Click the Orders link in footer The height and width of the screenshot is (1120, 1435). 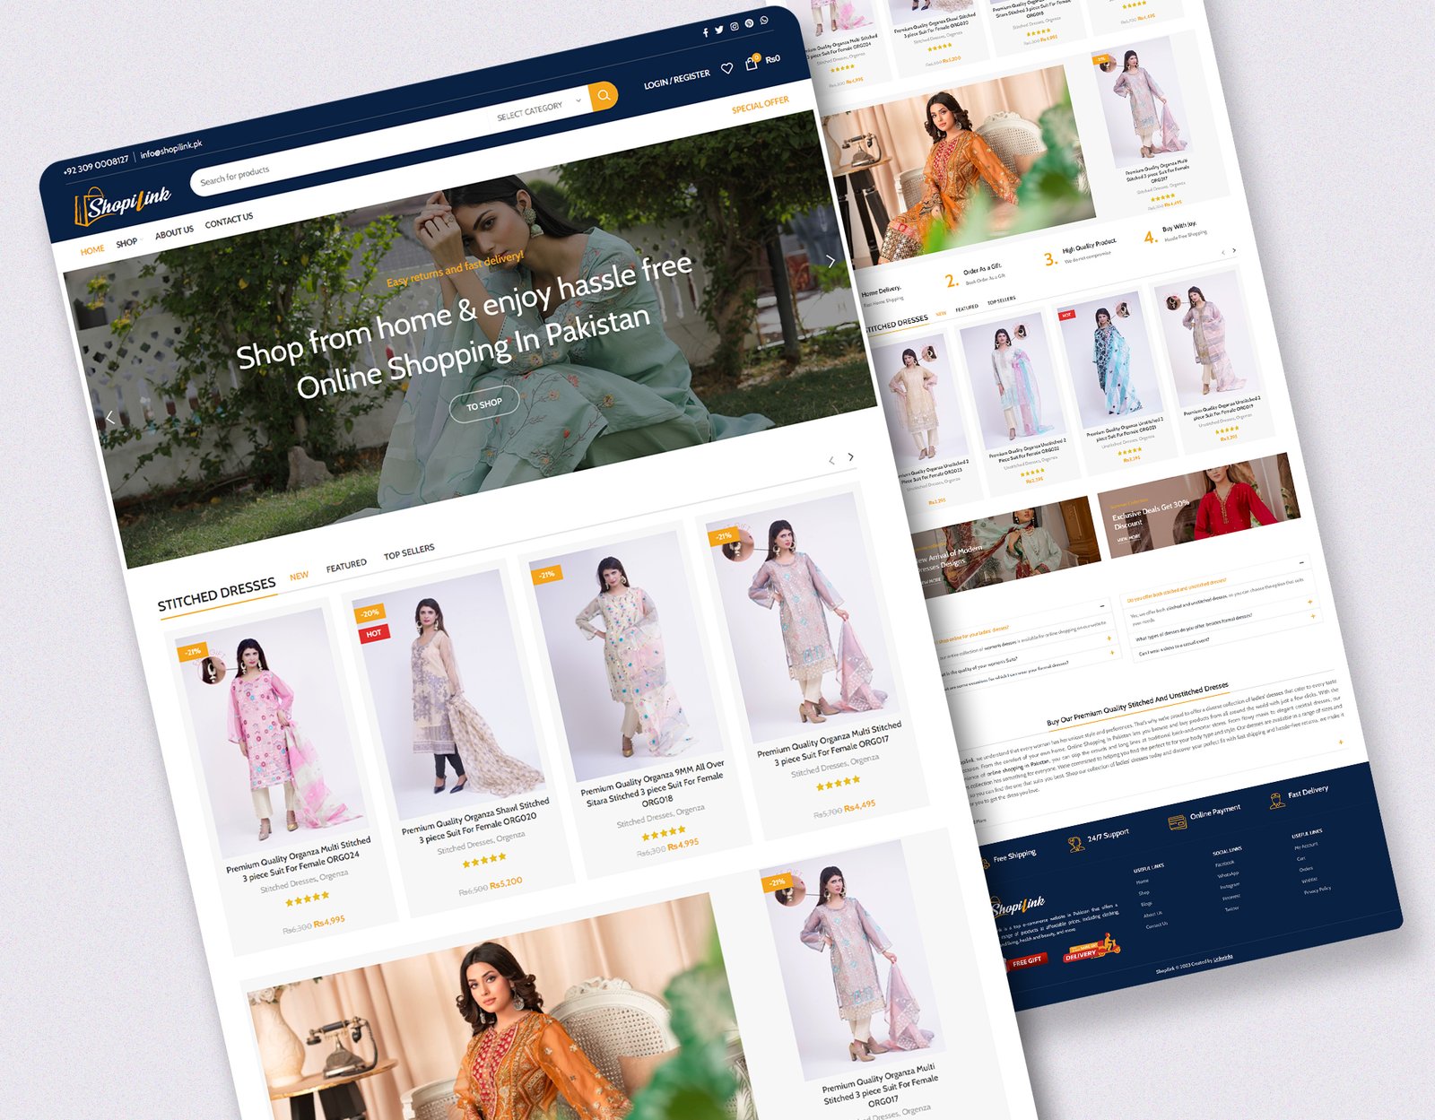tap(1306, 869)
